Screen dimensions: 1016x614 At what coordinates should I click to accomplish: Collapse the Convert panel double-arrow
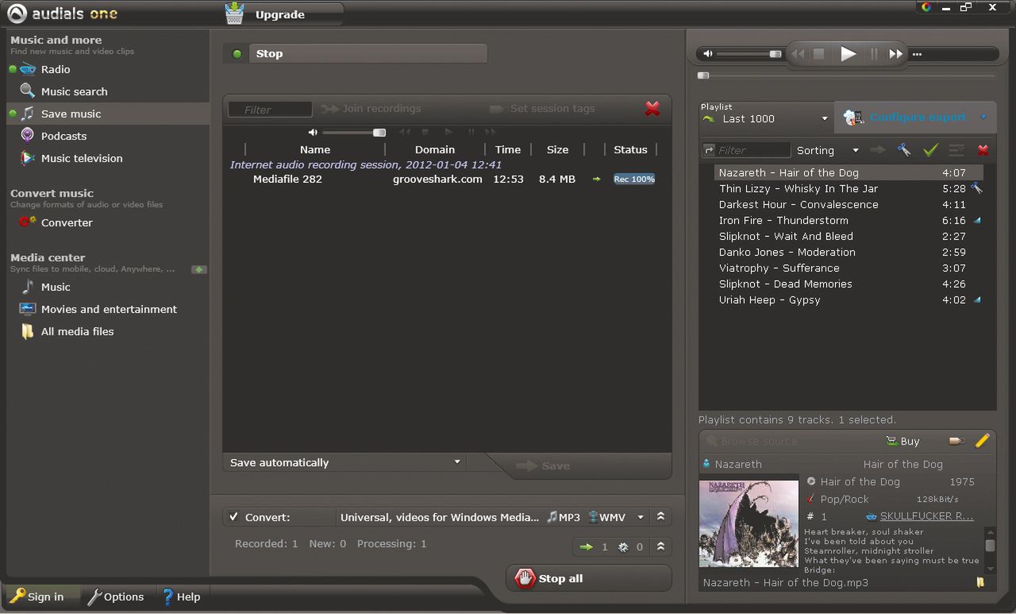(x=660, y=517)
